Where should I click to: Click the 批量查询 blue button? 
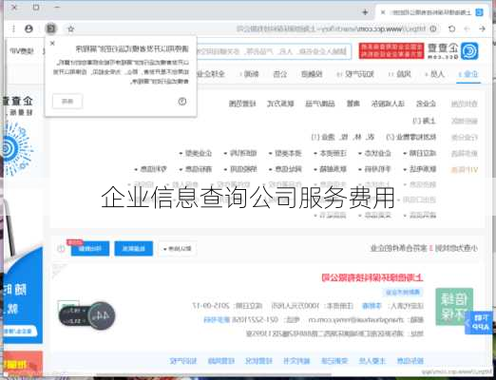coord(134,249)
